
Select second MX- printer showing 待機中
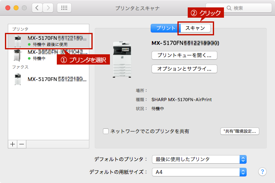point(49,55)
